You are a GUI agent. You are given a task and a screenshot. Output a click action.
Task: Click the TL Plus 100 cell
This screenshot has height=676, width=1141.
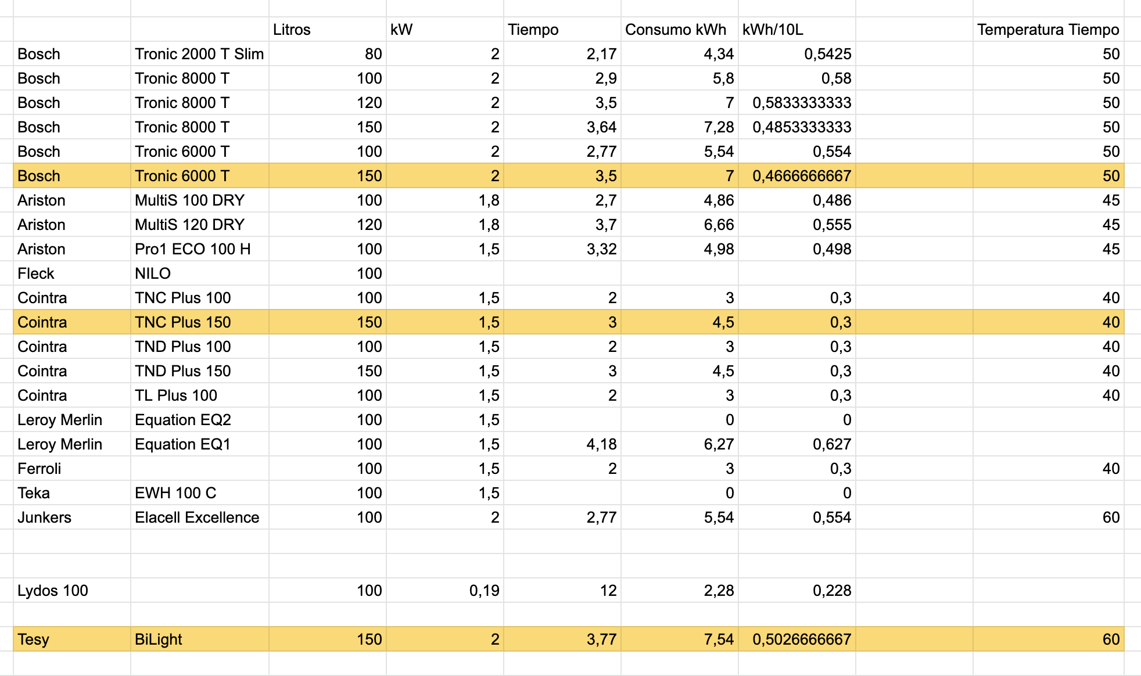(200, 395)
